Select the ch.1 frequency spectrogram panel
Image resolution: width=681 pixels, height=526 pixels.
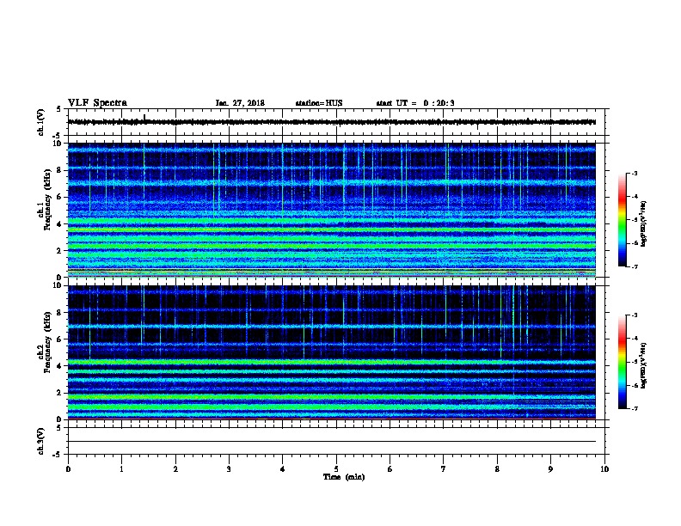click(332, 210)
